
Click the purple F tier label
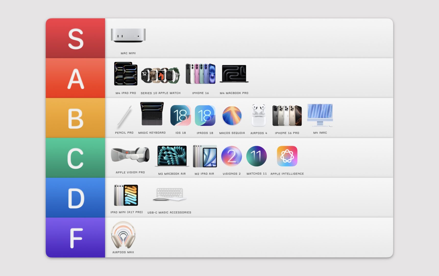pyautogui.click(x=76, y=238)
